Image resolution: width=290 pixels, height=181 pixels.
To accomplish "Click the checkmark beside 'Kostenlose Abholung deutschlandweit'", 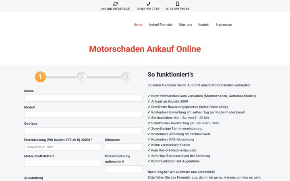I will tap(149, 134).
